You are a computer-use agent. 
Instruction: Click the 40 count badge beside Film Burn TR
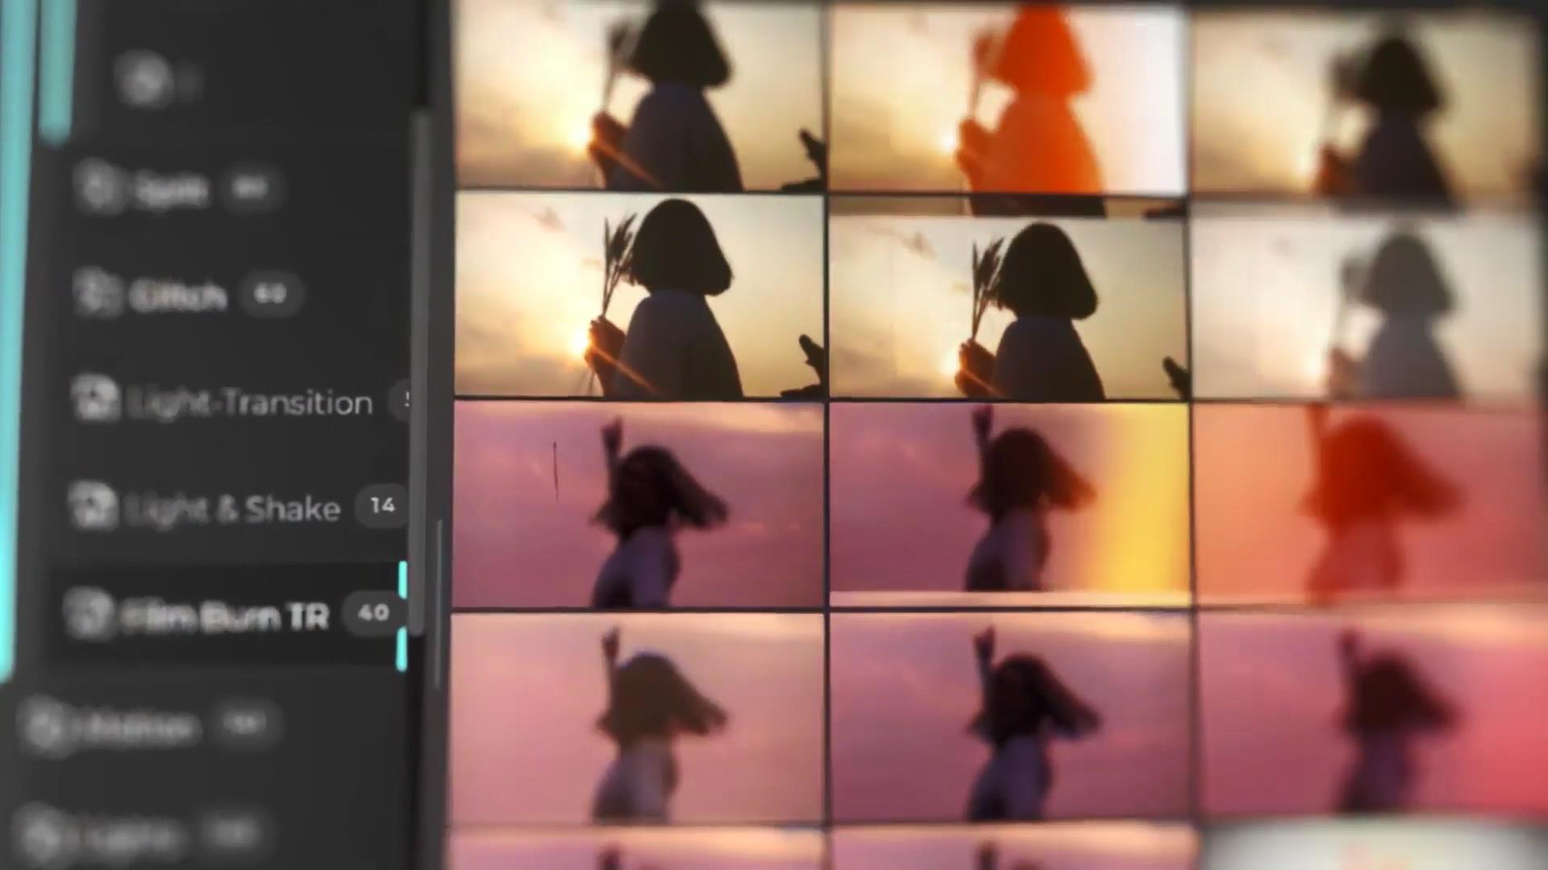point(373,613)
